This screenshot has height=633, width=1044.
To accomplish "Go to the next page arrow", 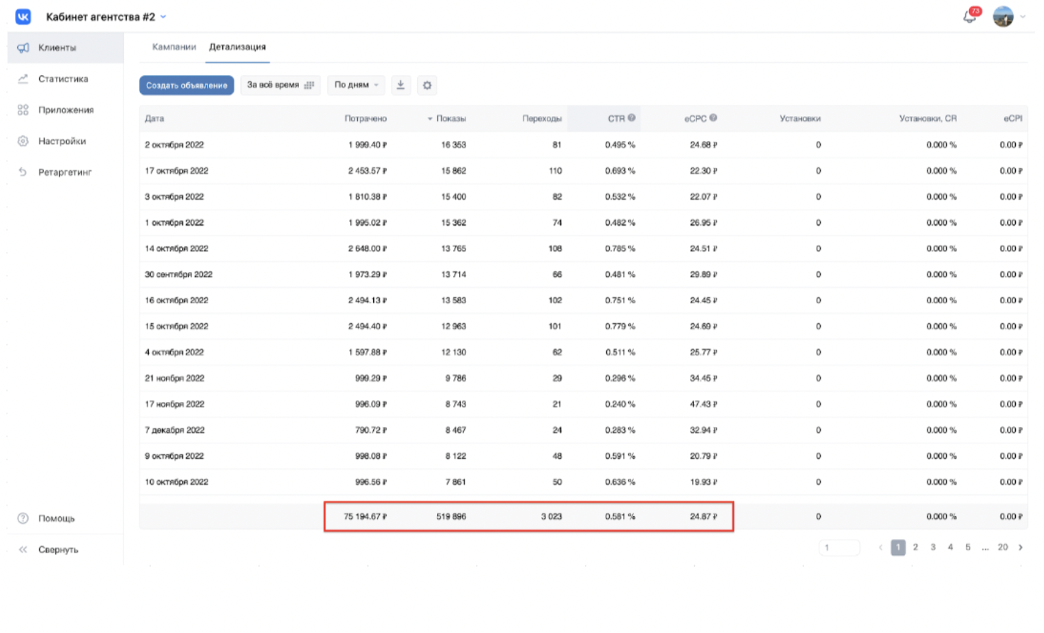I will coord(1021,547).
